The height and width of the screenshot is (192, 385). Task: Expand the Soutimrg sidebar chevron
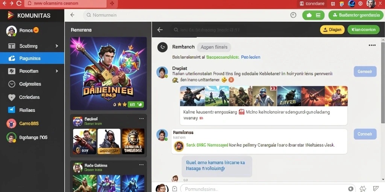(57, 46)
